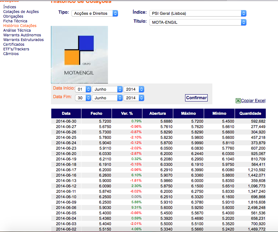The image size is (278, 232).
Task: Select the date cell 2014-06-20
Action: pos(66,154)
